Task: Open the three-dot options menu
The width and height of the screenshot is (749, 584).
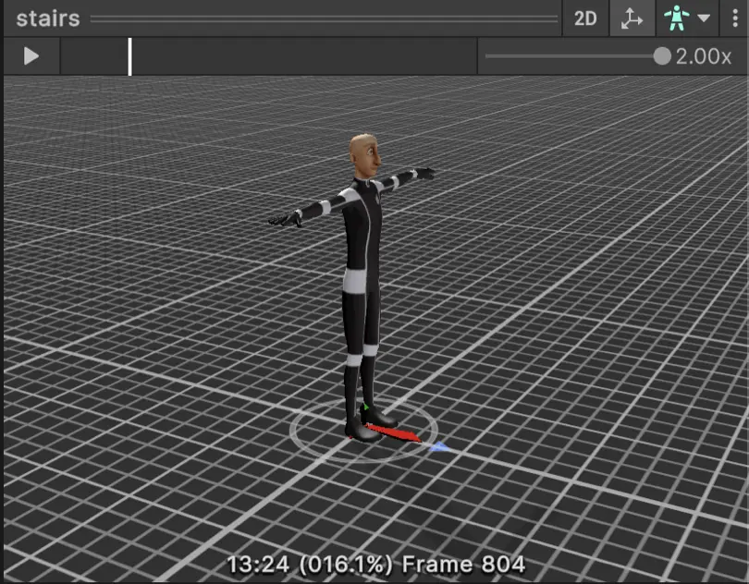Action: [x=735, y=18]
